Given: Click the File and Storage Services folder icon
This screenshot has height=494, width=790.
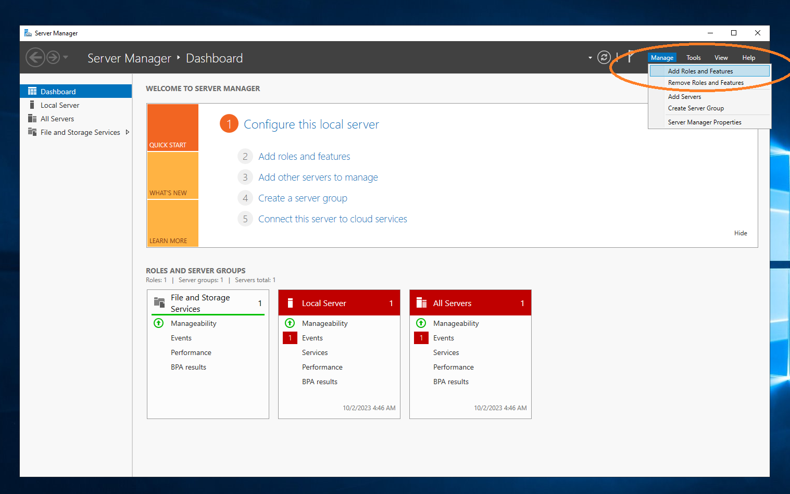Looking at the screenshot, I should click(32, 132).
